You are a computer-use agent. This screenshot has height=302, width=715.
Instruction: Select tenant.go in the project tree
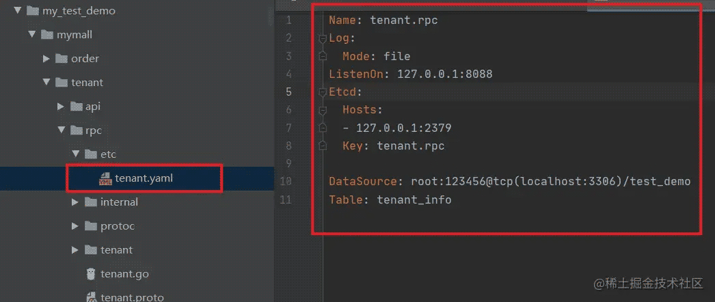pos(124,274)
